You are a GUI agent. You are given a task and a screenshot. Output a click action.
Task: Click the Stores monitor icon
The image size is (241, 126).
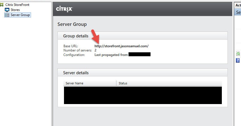pos(7,10)
